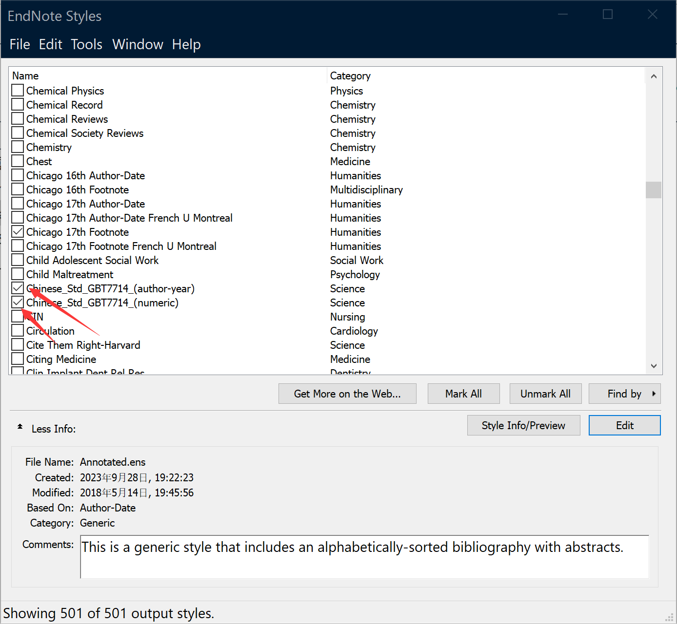The height and width of the screenshot is (624, 677).
Task: Click the Psychology category cell
Action: click(355, 274)
